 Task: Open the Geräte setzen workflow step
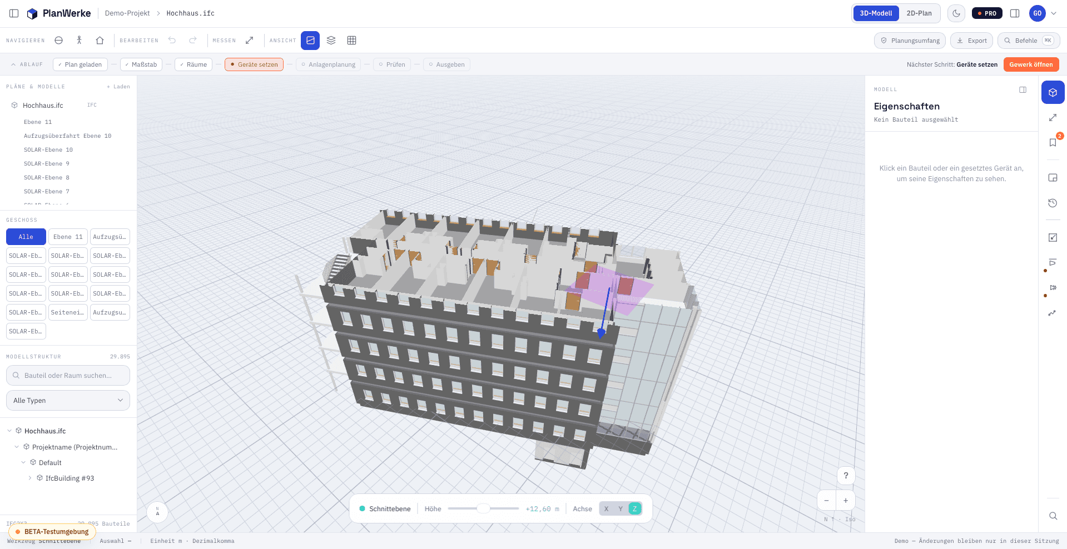pos(254,64)
